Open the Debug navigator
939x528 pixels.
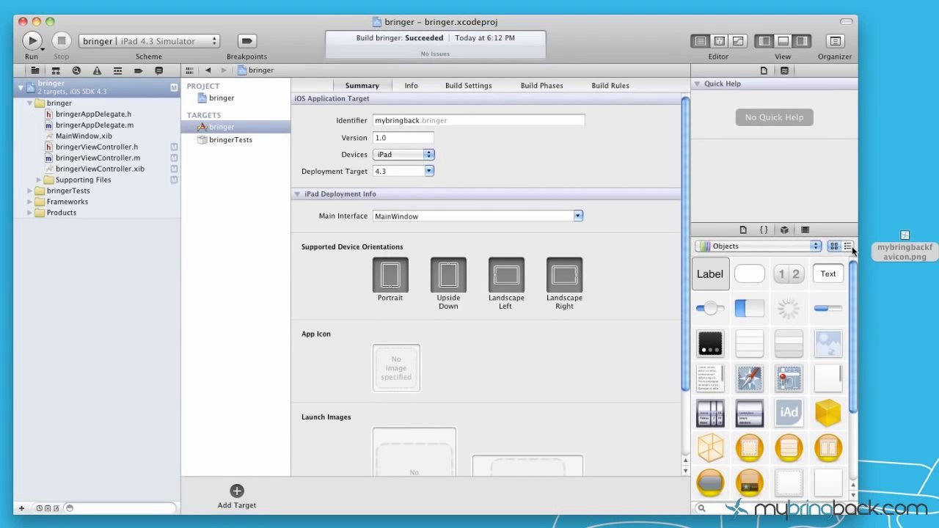(117, 70)
